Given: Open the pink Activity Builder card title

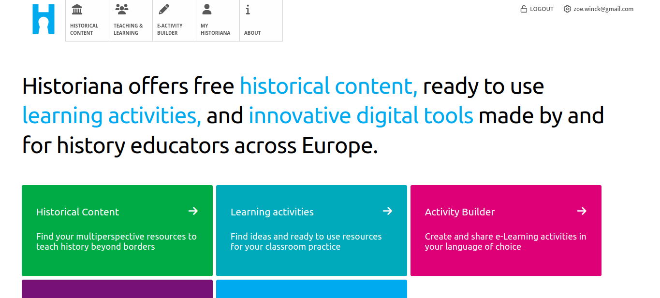Looking at the screenshot, I should coord(460,212).
